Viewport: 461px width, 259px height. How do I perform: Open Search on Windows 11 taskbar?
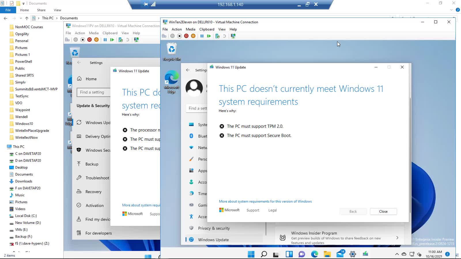point(264,254)
